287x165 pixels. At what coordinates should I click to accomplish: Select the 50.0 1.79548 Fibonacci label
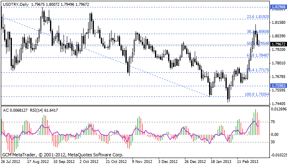click(258, 44)
